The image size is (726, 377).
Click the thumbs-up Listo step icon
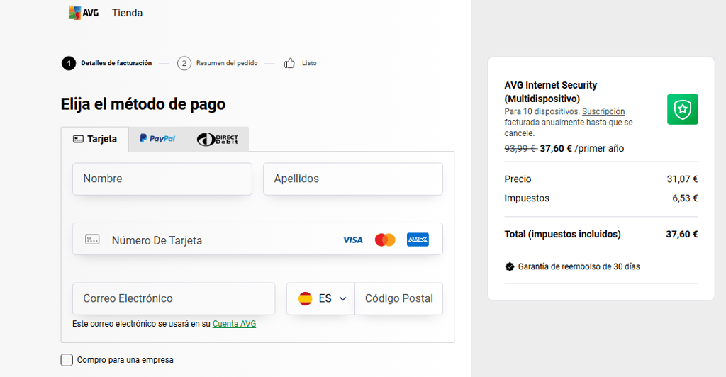point(289,63)
